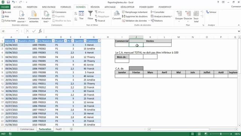
Task: Open Produit column filter dropdown
Action: pos(65,41)
